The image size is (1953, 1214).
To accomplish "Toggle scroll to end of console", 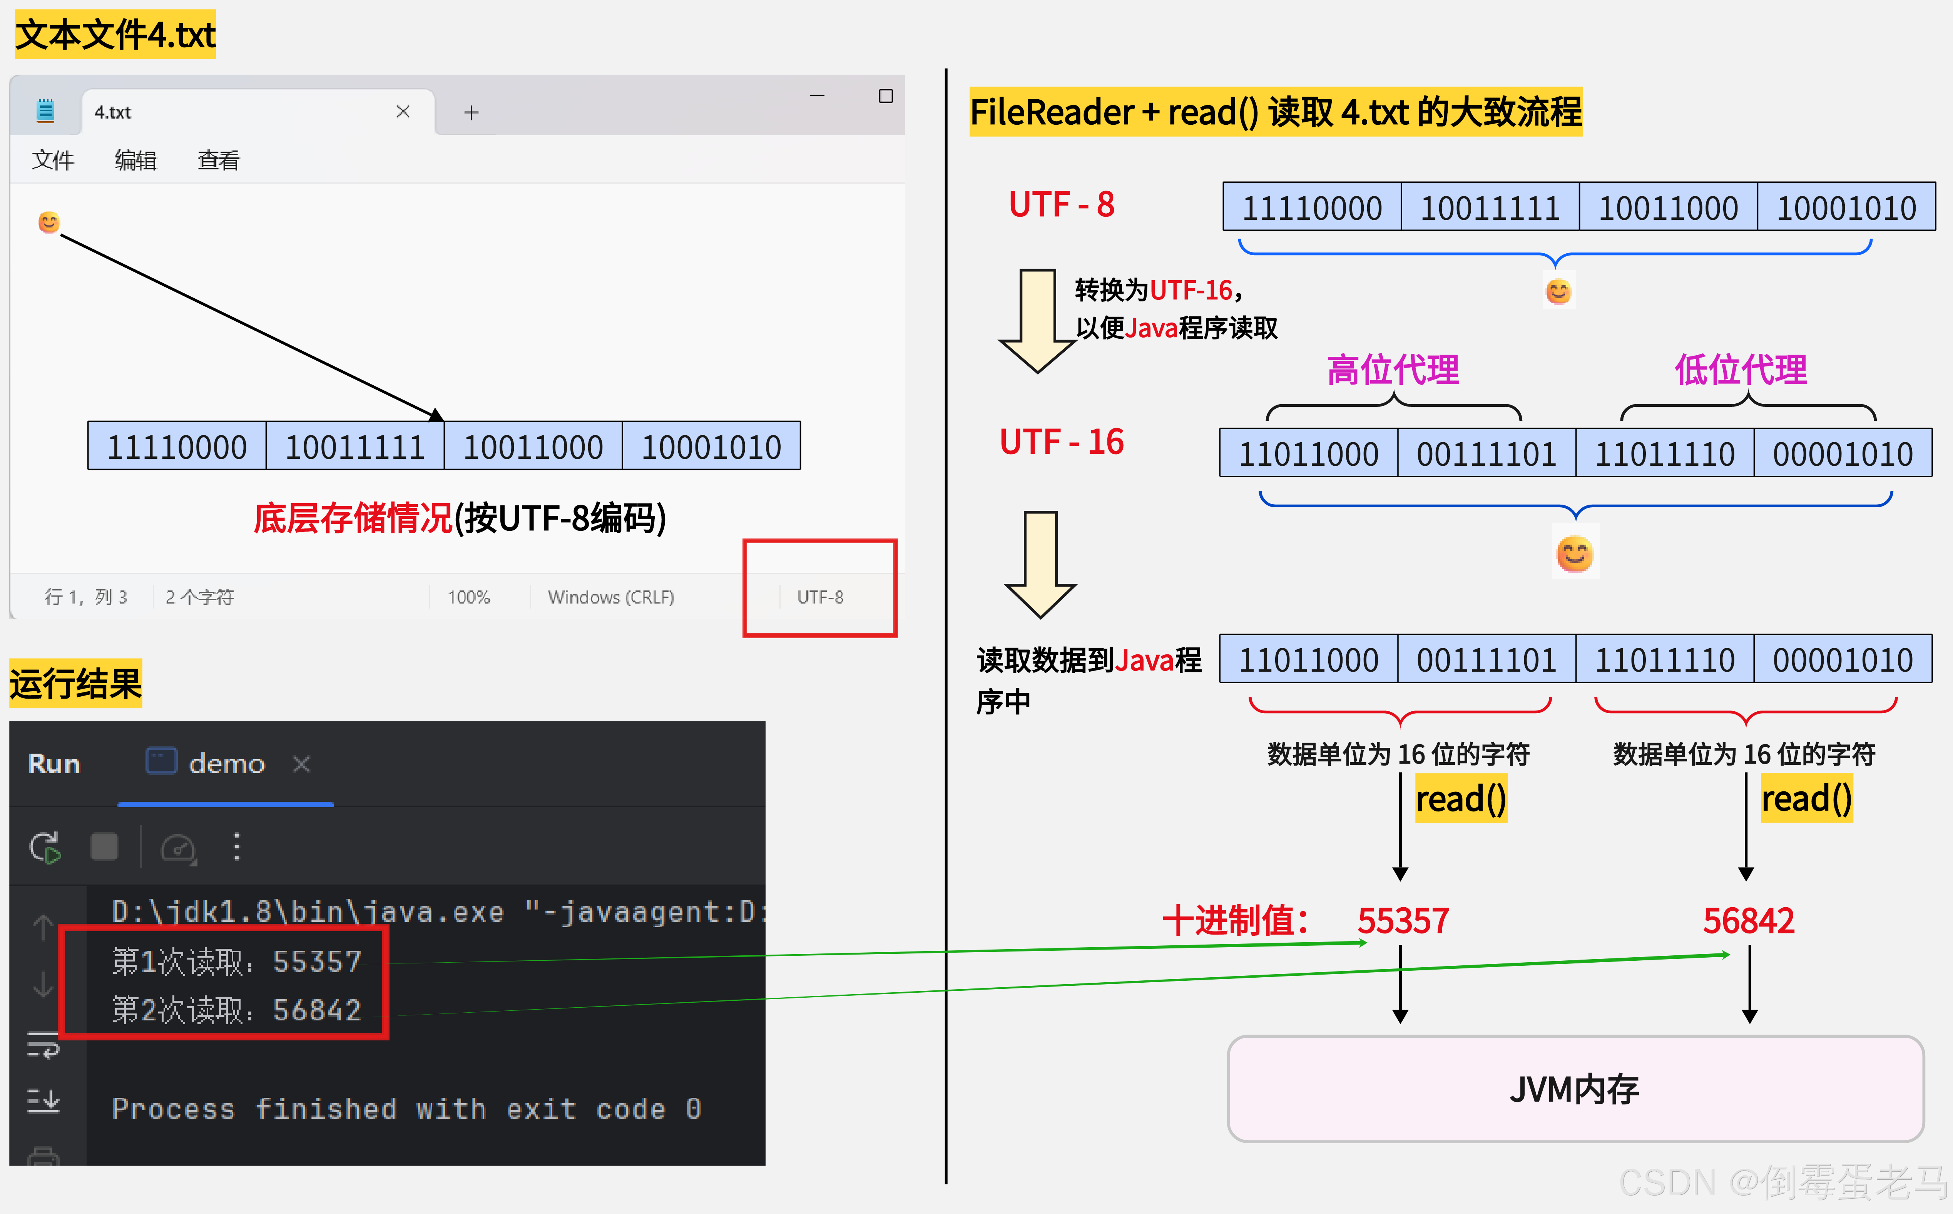I will 43,1100.
